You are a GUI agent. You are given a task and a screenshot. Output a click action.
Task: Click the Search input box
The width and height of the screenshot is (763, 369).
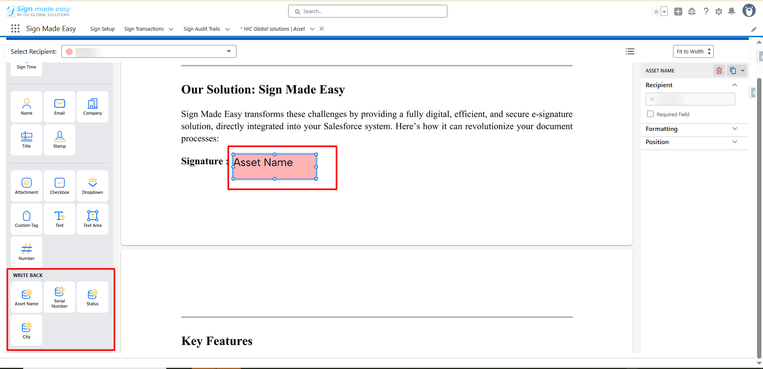(x=368, y=11)
